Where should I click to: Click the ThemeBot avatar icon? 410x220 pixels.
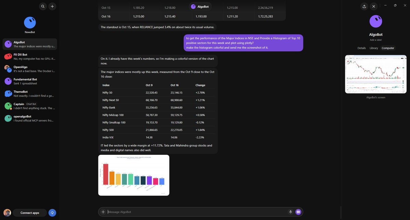coord(8,94)
